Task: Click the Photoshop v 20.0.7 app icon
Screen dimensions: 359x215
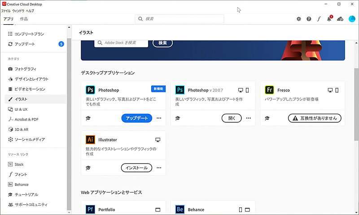Action: (180, 90)
